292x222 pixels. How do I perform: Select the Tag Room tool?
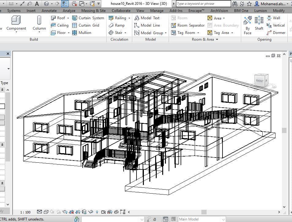click(183, 33)
